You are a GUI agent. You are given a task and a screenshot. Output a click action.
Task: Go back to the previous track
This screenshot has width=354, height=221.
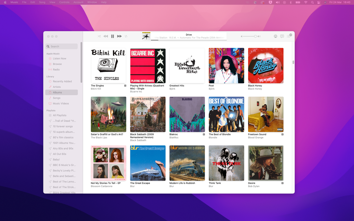106,36
